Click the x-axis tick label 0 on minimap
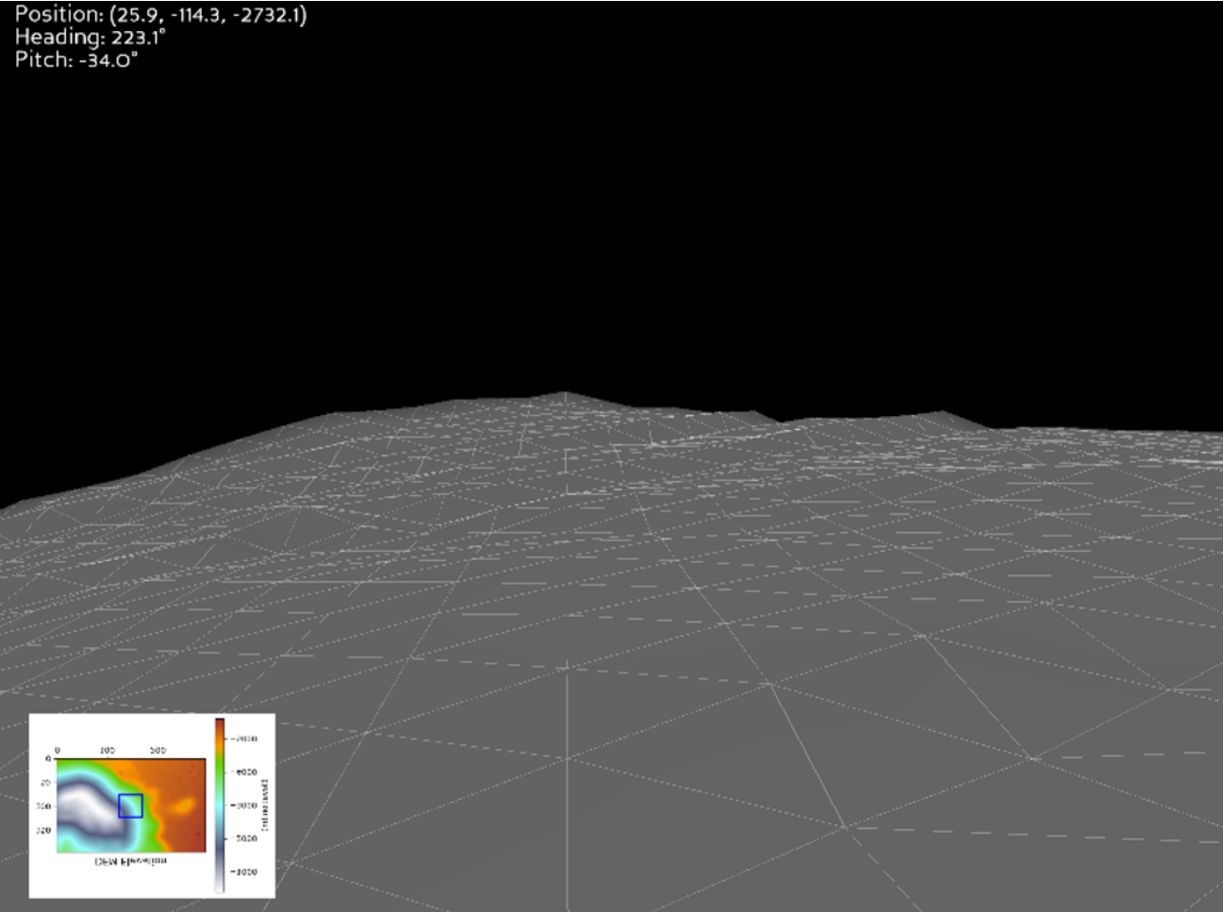The height and width of the screenshot is (912, 1223). 58,751
